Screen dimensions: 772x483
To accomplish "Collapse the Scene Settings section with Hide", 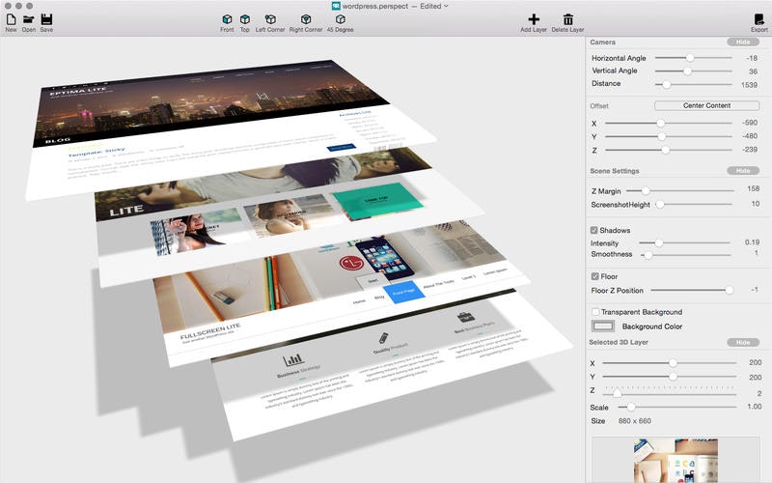I will pos(742,171).
